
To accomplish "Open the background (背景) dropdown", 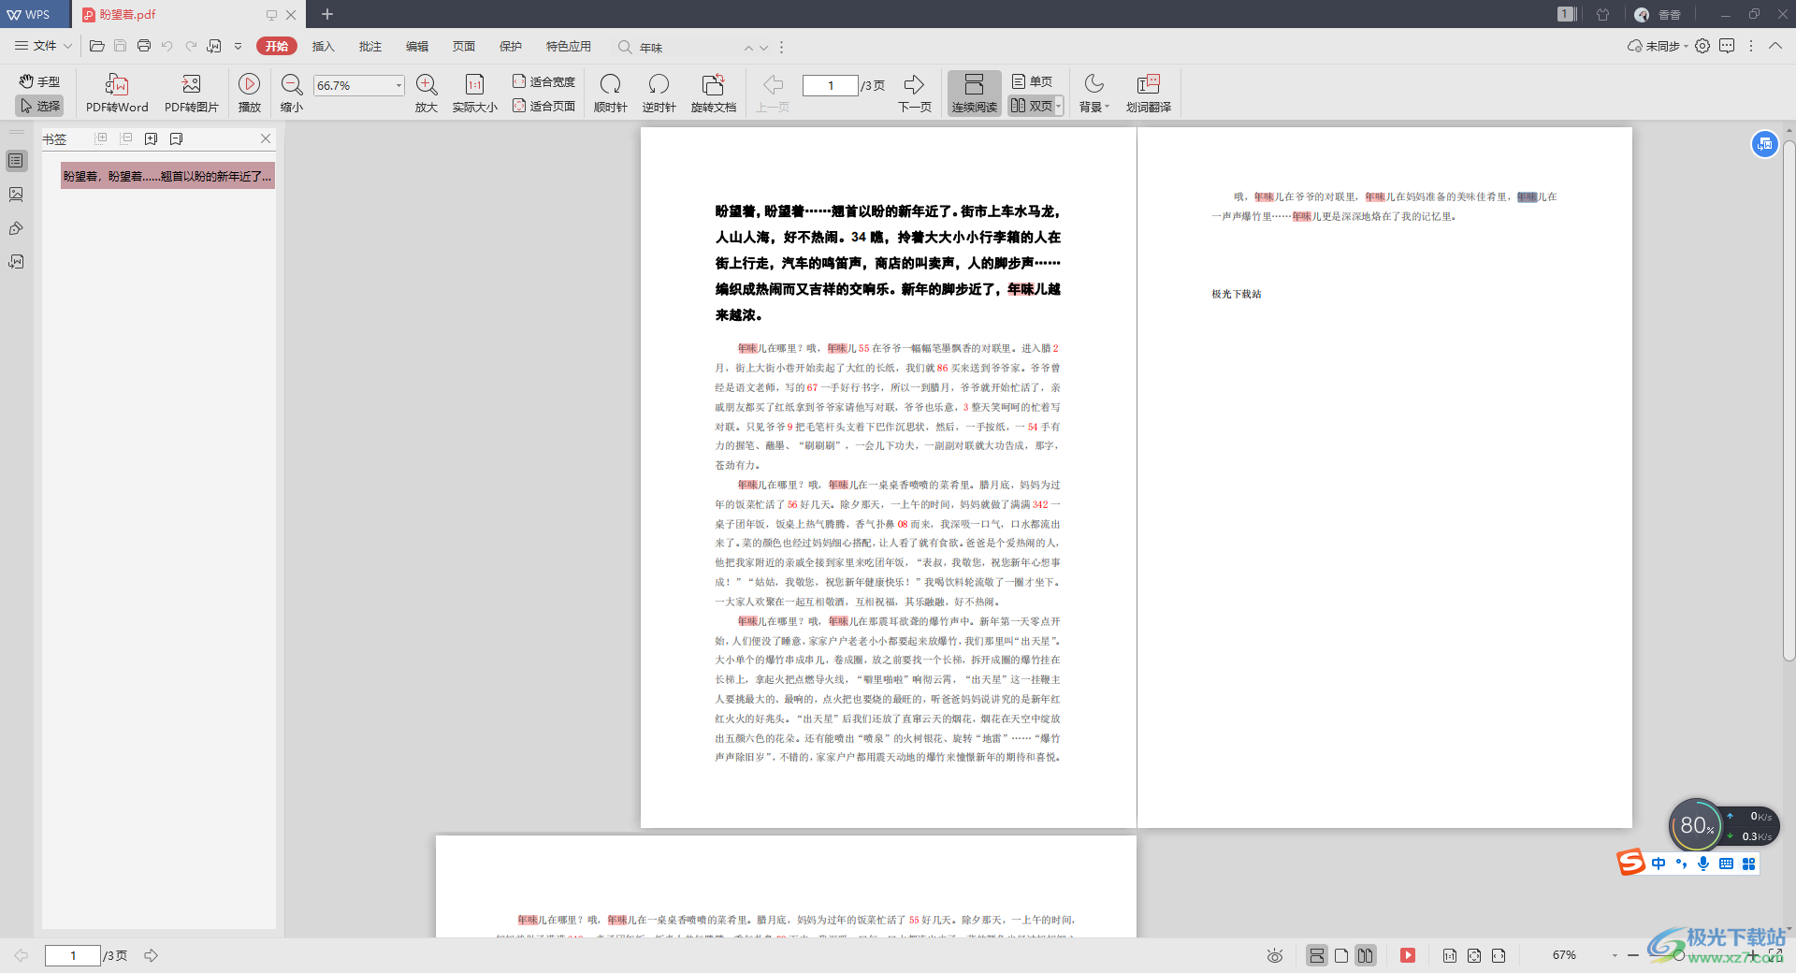I will point(1094,94).
